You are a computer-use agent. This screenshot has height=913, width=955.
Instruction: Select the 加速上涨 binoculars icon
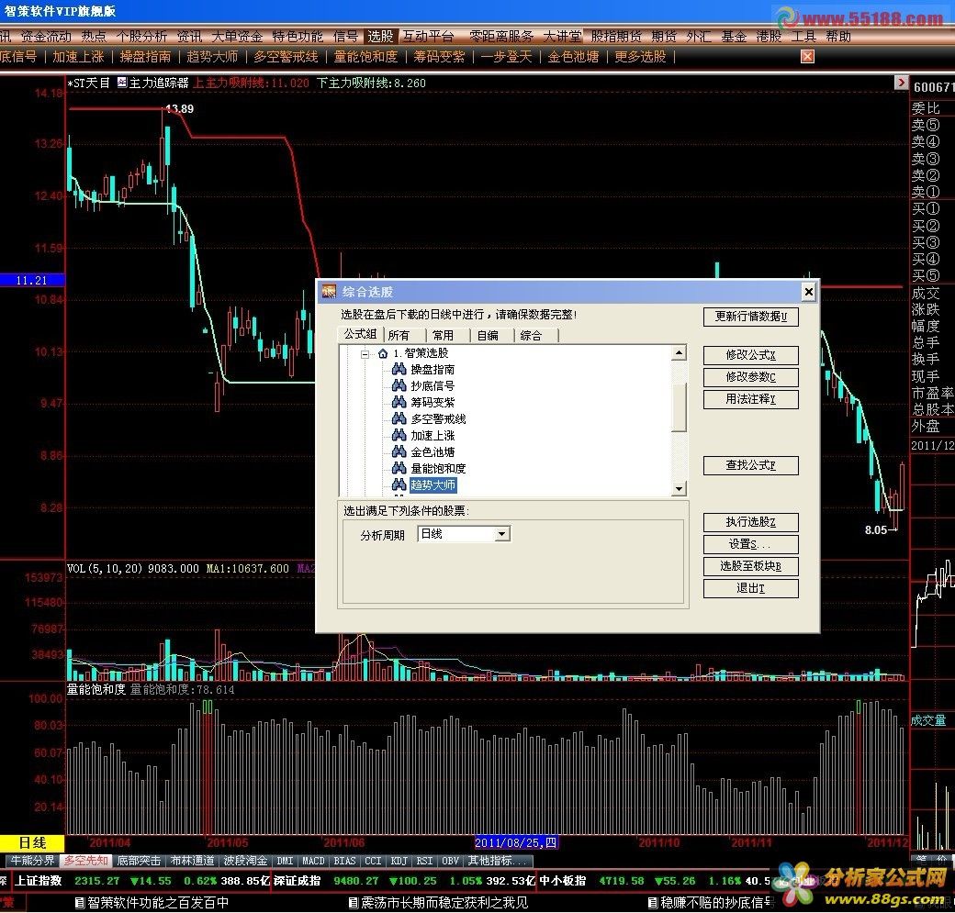point(399,435)
